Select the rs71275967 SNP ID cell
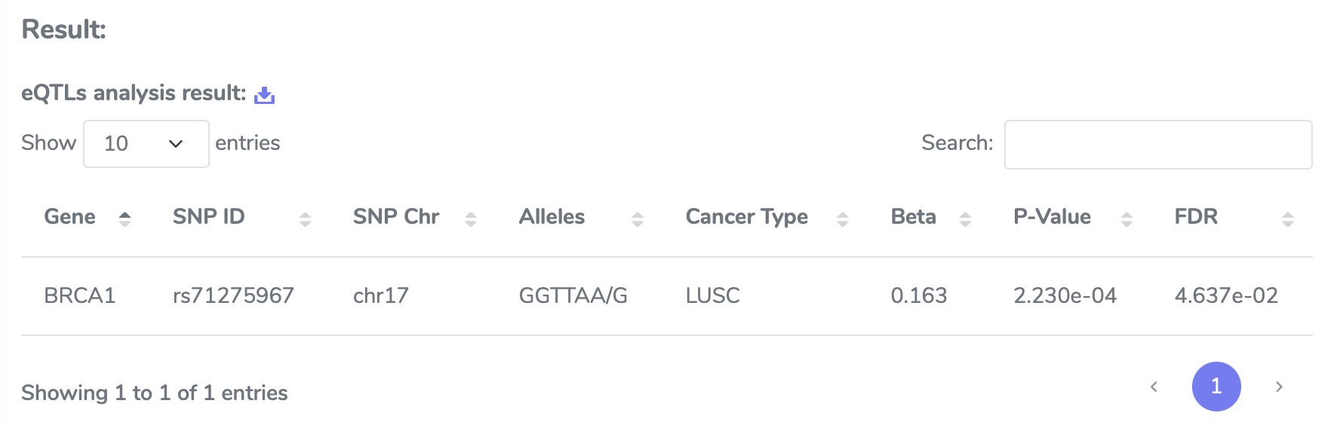 (233, 295)
